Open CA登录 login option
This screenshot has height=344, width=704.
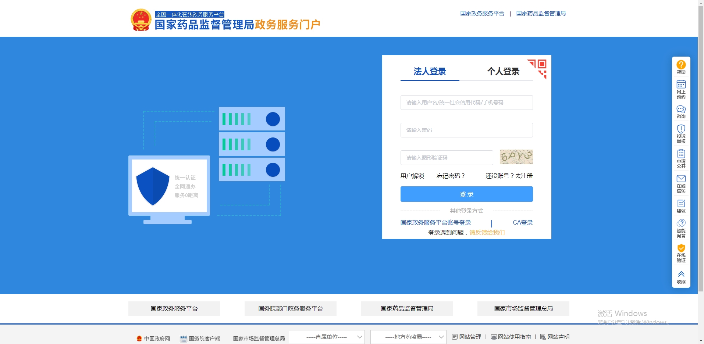click(523, 223)
